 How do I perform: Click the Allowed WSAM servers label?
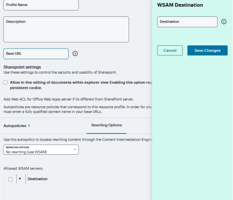pyautogui.click(x=23, y=169)
